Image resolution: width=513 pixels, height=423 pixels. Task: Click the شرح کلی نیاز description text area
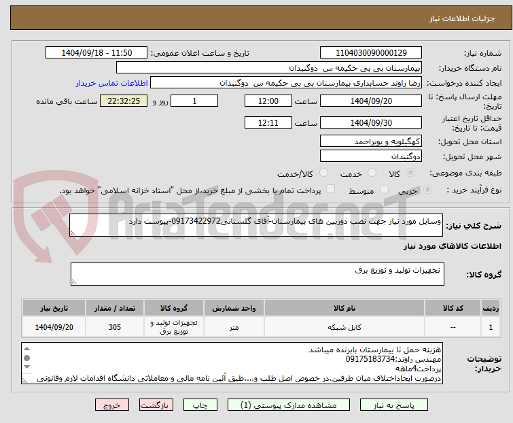point(256,225)
